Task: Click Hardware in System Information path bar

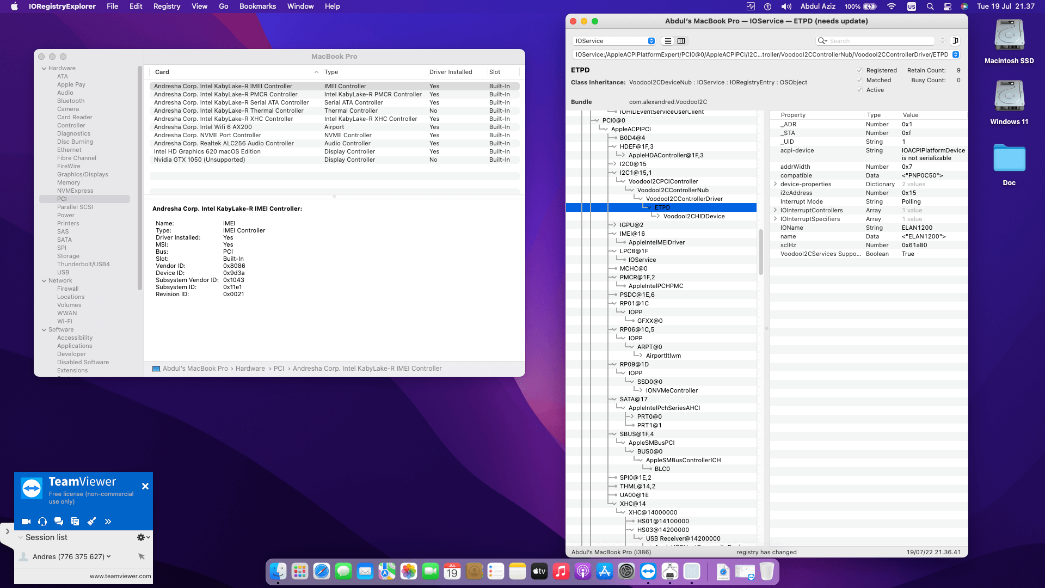Action: point(250,369)
